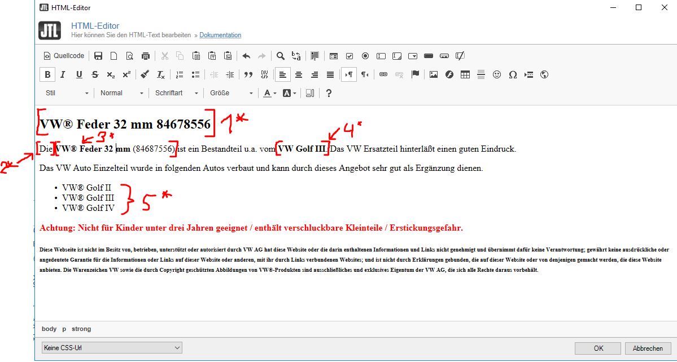
Task: Open the smiley emoticon picker
Action: click(497, 74)
